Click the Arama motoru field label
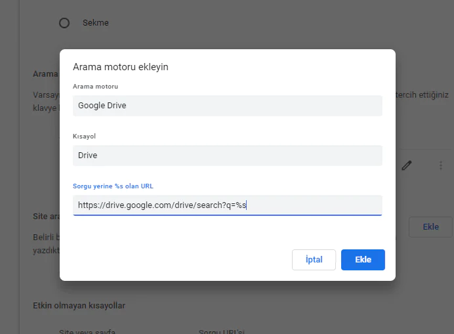The width and height of the screenshot is (454, 334). (95, 87)
